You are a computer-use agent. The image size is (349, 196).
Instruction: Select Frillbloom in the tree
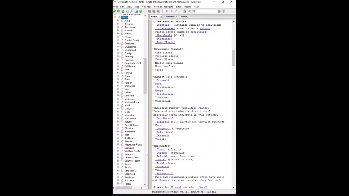129,66
